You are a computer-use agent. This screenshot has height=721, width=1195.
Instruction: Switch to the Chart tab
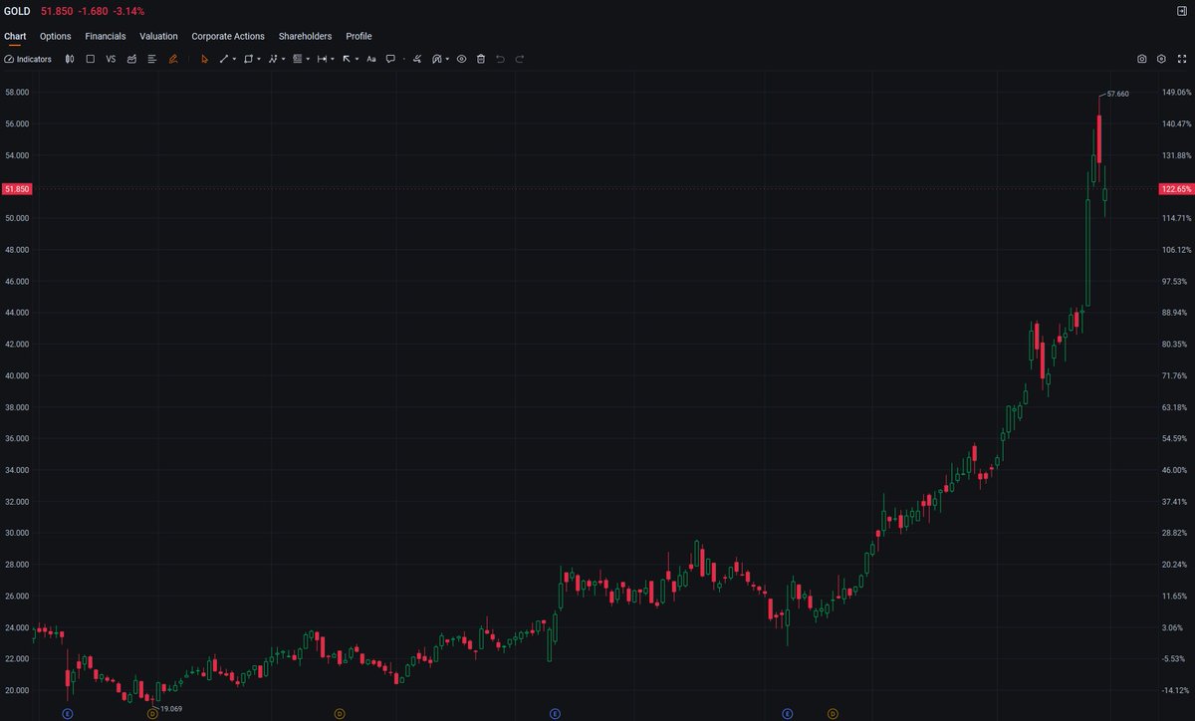click(x=15, y=36)
